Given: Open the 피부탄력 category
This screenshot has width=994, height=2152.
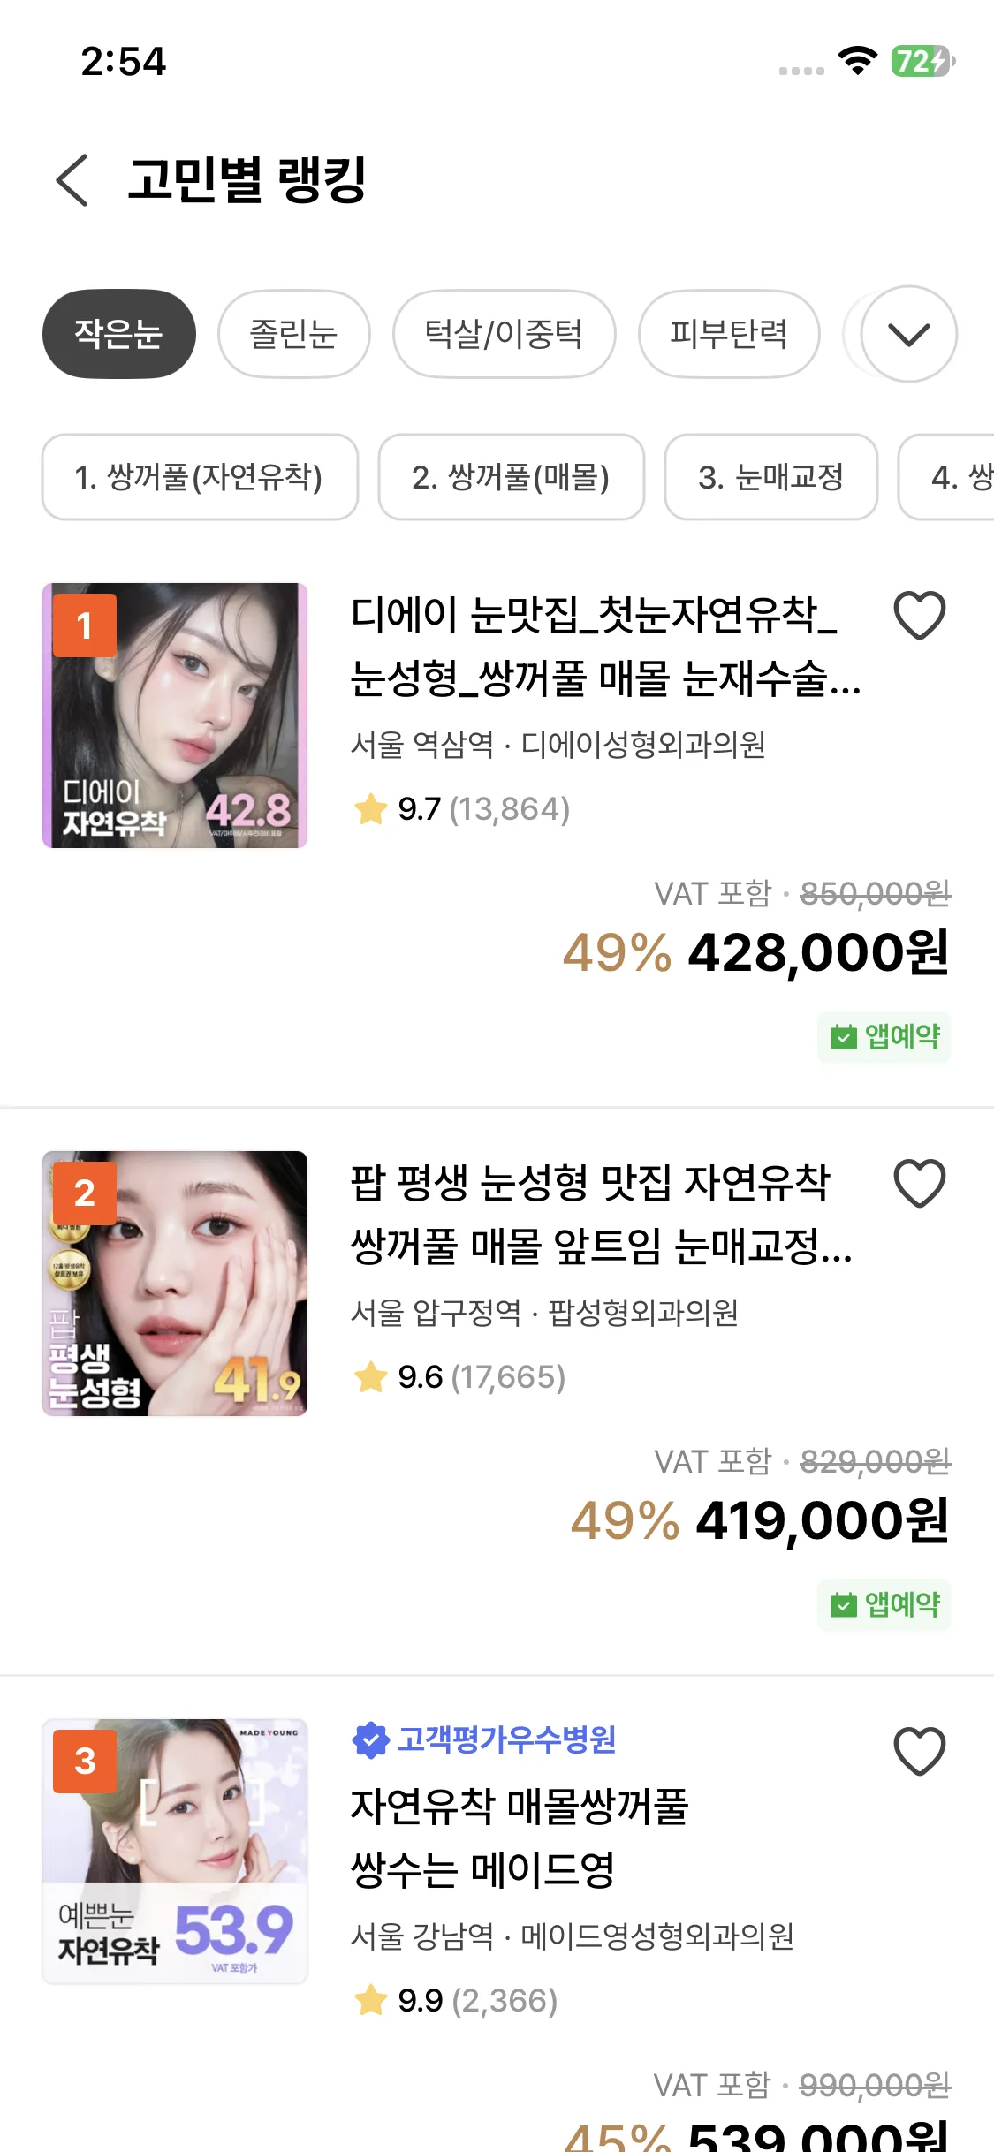Looking at the screenshot, I should coord(729,334).
